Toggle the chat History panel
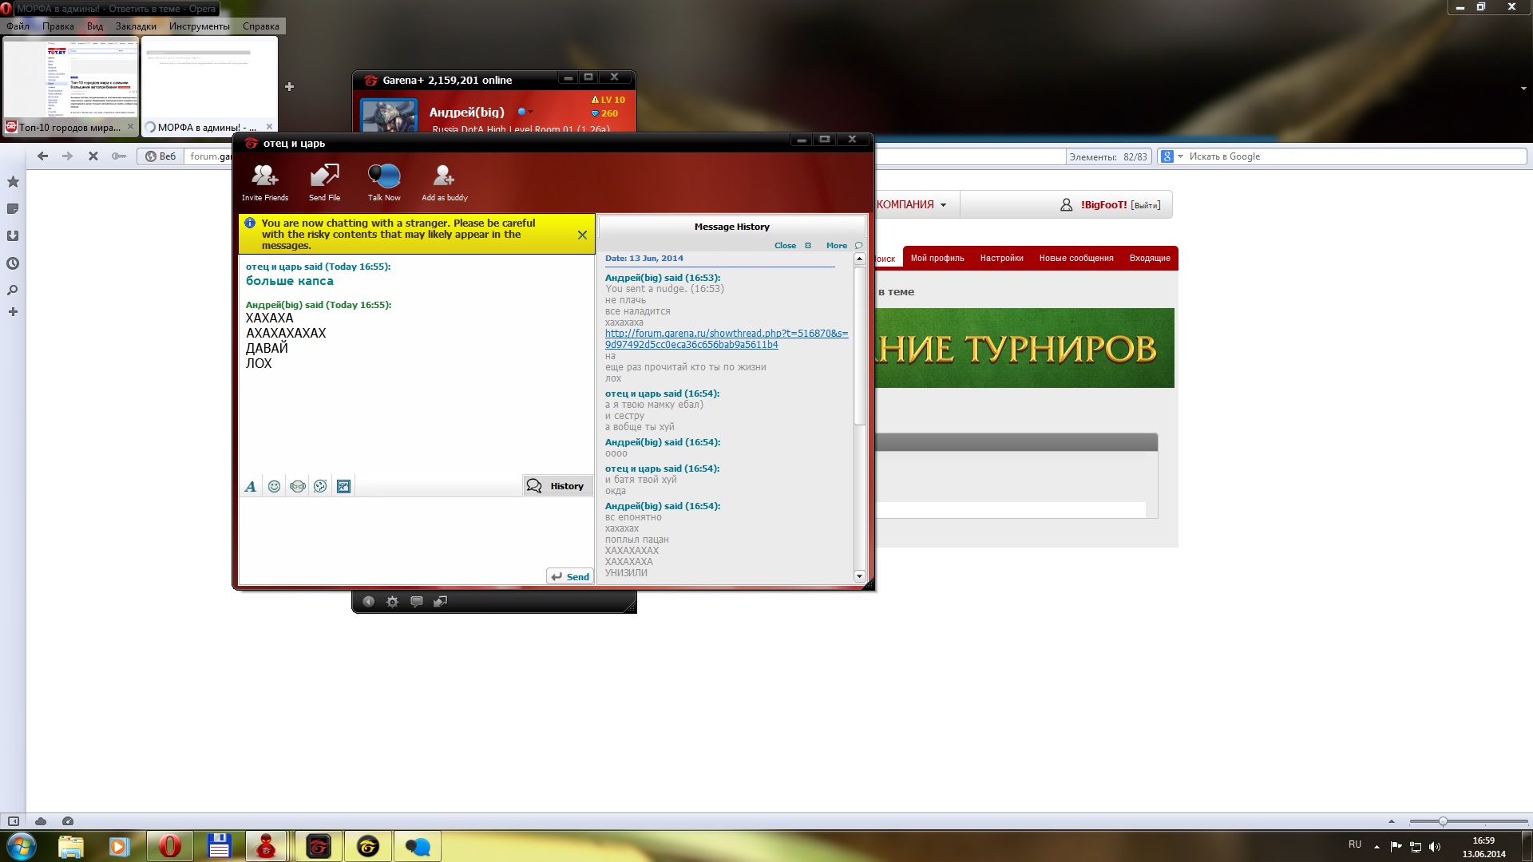 557,486
